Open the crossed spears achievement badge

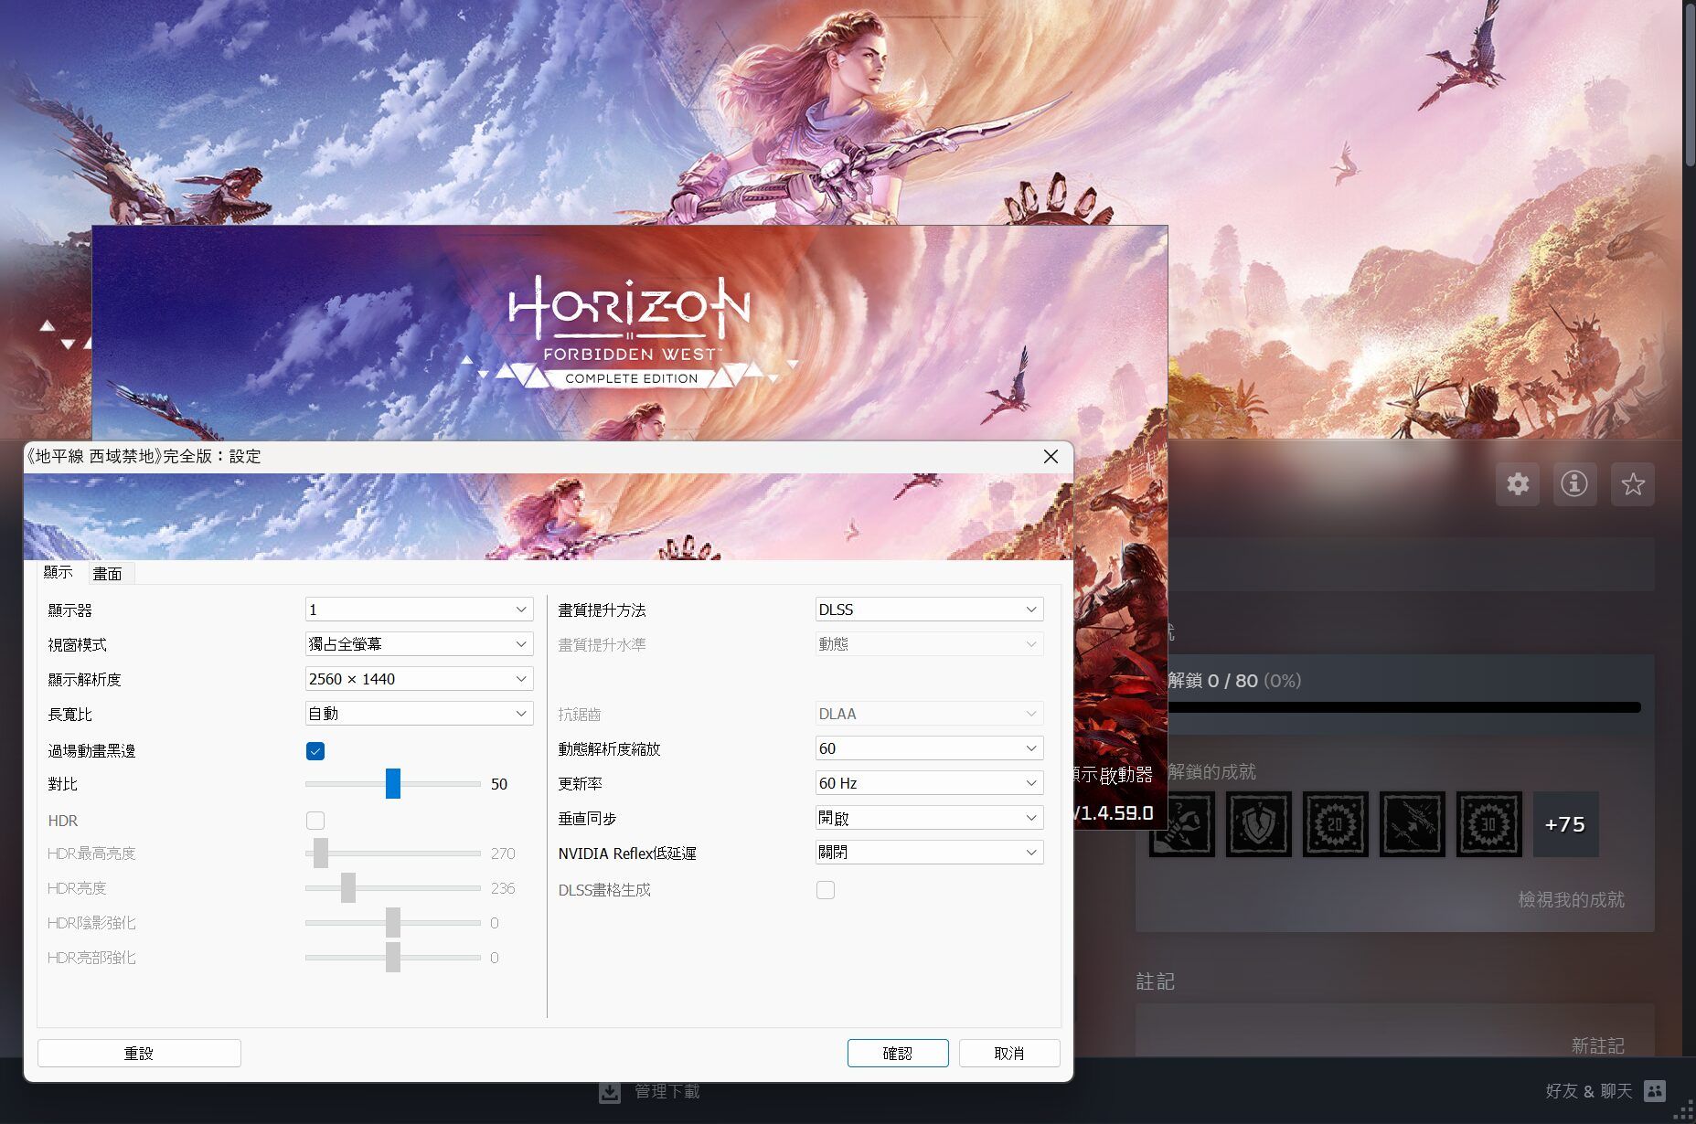(1412, 824)
